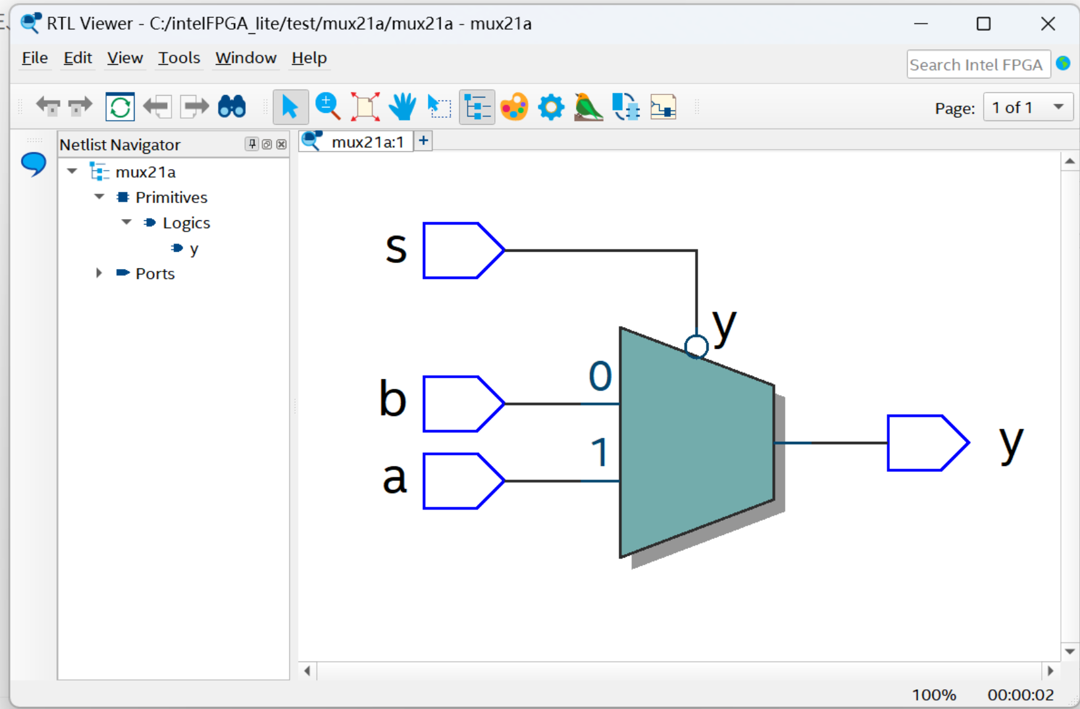
Task: Click the horizontal scrollbar left arrow
Action: pyautogui.click(x=307, y=671)
